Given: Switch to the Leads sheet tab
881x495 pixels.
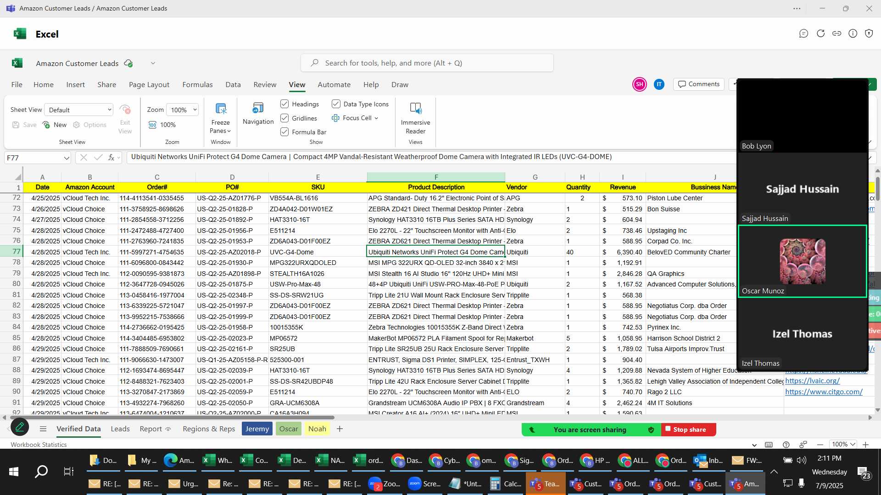Looking at the screenshot, I should [x=120, y=429].
